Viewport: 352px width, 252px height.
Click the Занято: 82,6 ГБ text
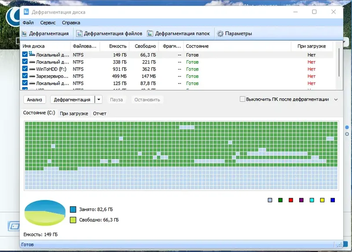click(96, 210)
